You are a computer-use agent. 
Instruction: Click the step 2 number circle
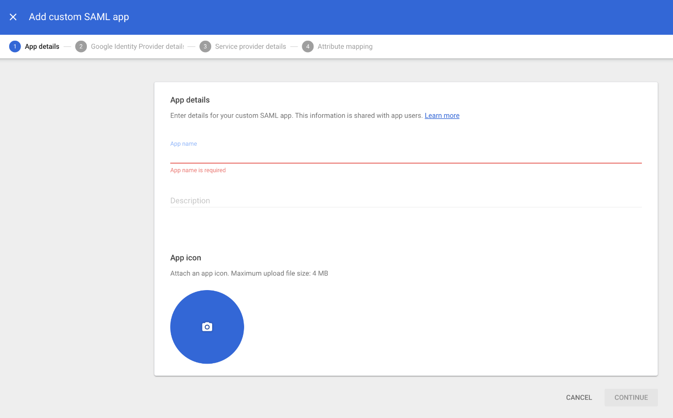(81, 47)
